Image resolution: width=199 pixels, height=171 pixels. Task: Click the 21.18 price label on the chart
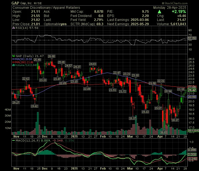pyautogui.click(x=181, y=89)
